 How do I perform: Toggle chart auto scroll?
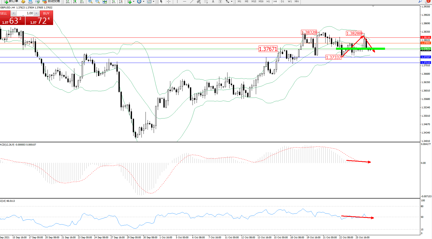114,2
